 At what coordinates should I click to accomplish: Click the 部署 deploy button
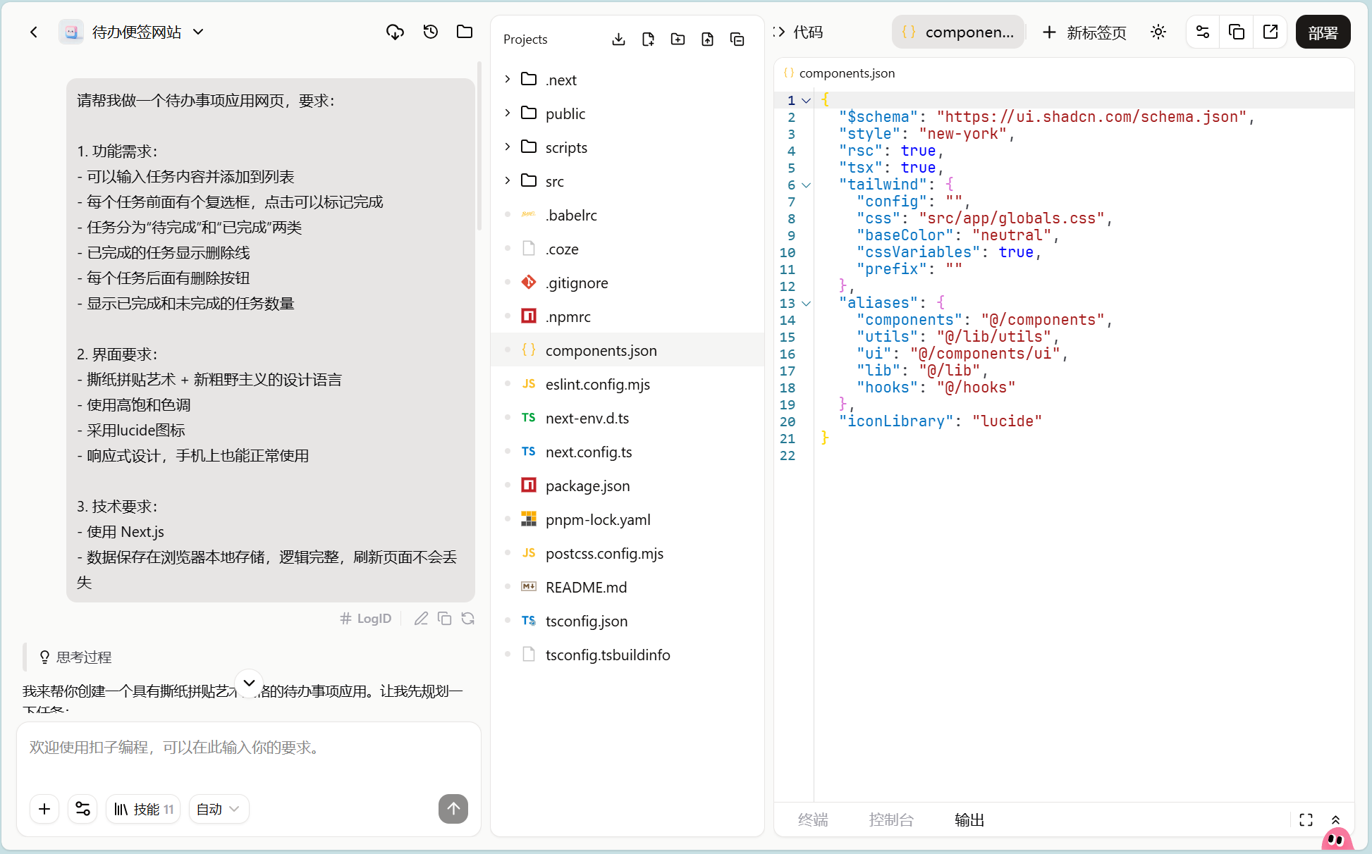click(x=1323, y=32)
